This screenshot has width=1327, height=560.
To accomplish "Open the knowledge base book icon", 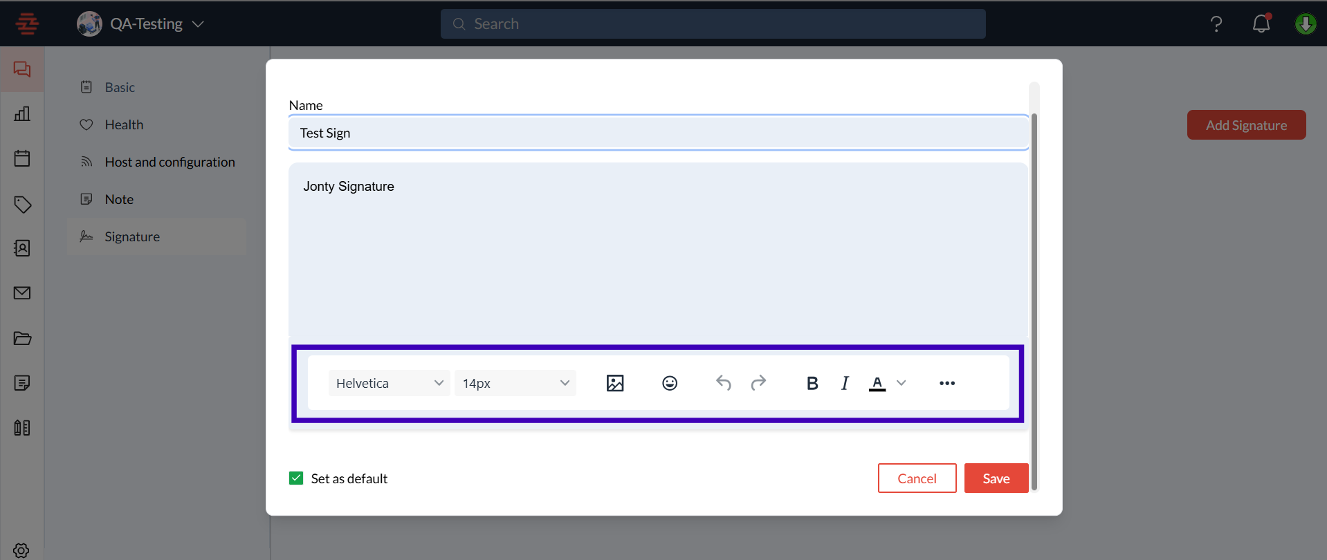I will click(x=22, y=428).
